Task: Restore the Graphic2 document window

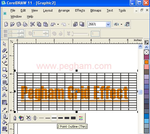Action: 142,10
